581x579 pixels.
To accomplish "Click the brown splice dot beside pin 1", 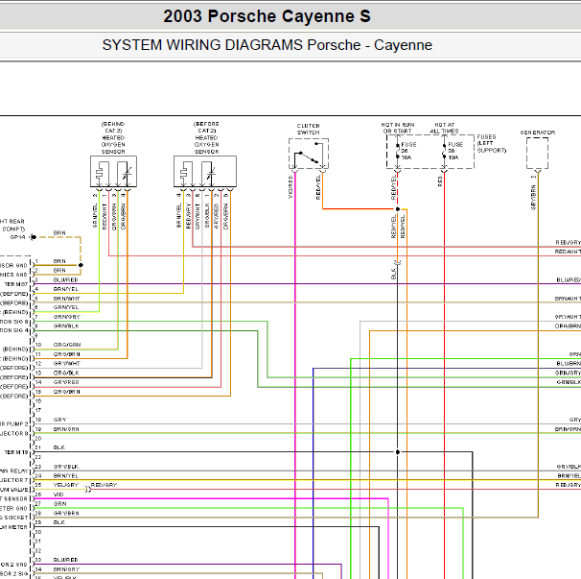I will [x=81, y=265].
